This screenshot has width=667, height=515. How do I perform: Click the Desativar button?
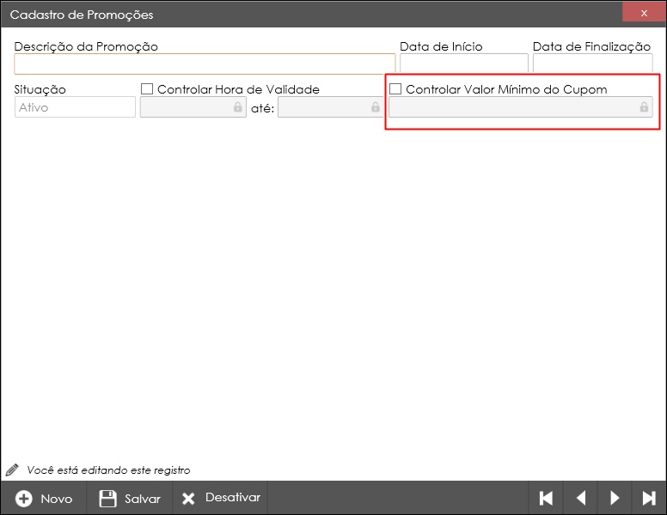pyautogui.click(x=220, y=498)
